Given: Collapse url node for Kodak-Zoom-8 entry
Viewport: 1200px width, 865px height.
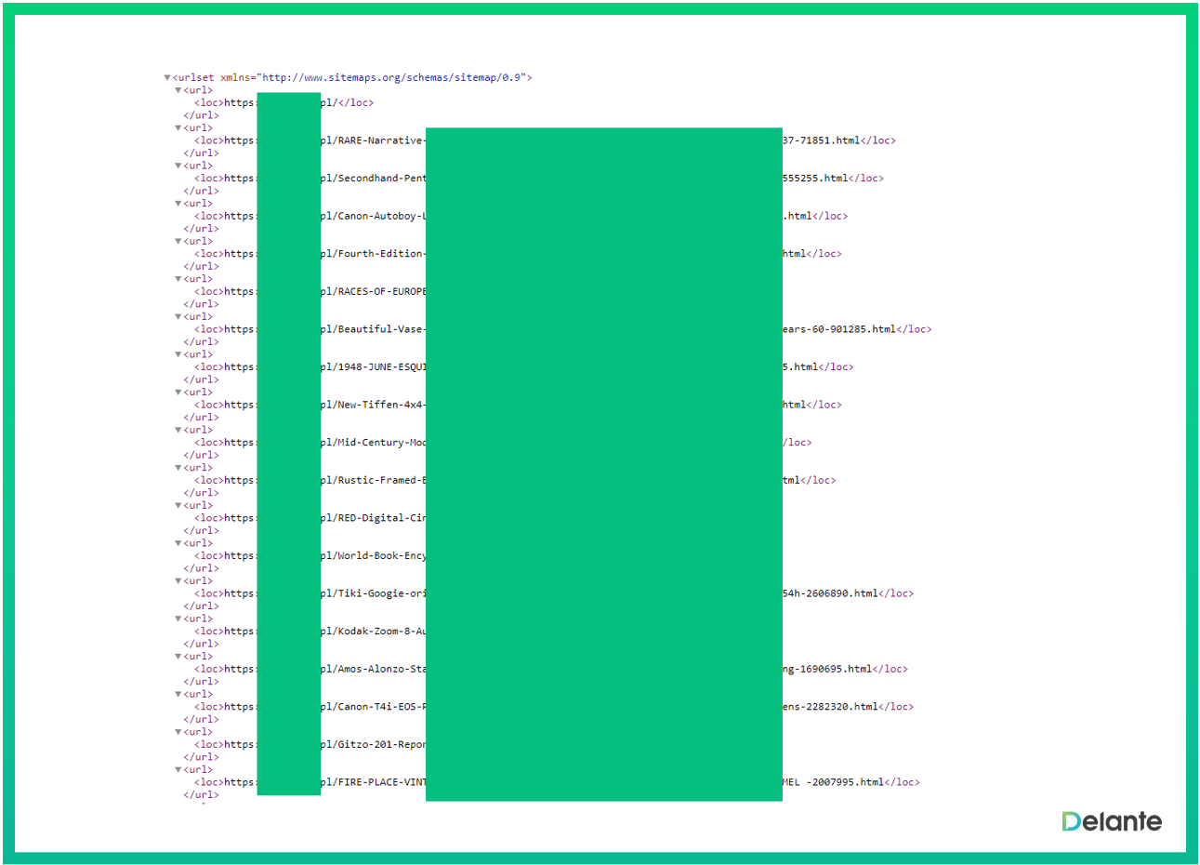Looking at the screenshot, I should pos(178,619).
